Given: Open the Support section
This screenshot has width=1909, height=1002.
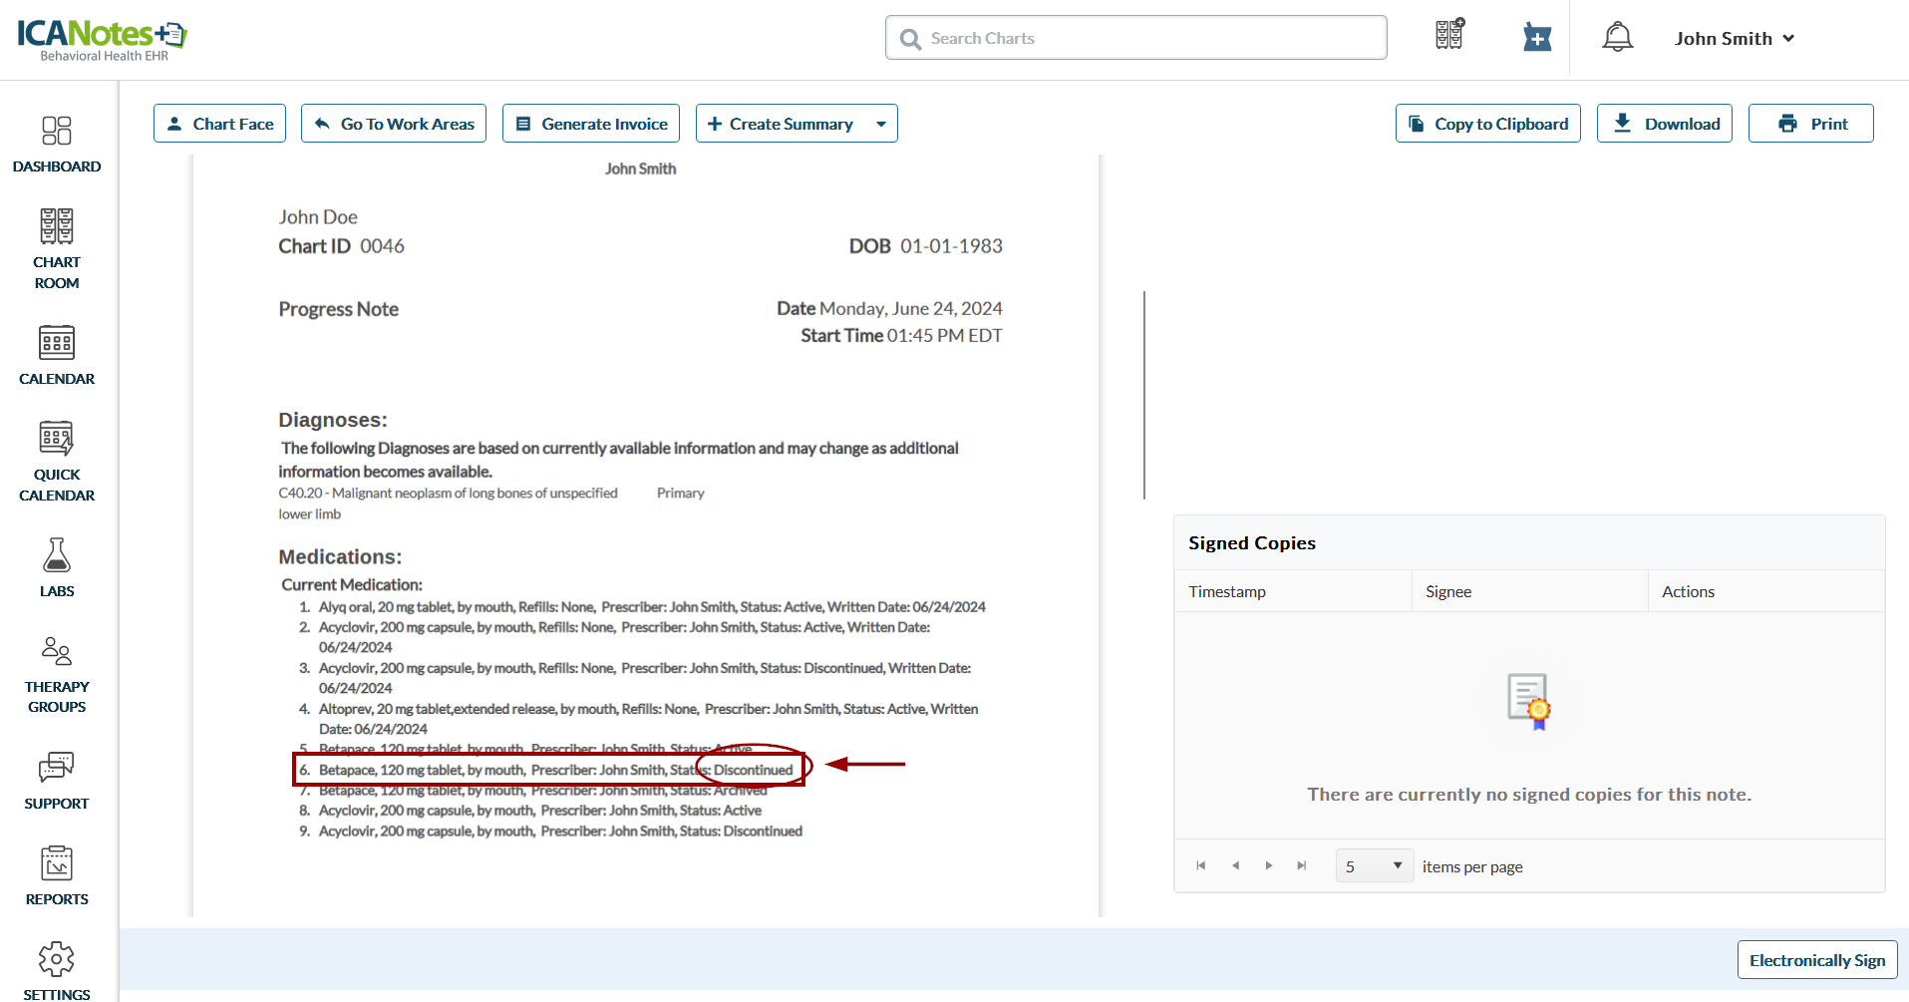Looking at the screenshot, I should pyautogui.click(x=57, y=781).
